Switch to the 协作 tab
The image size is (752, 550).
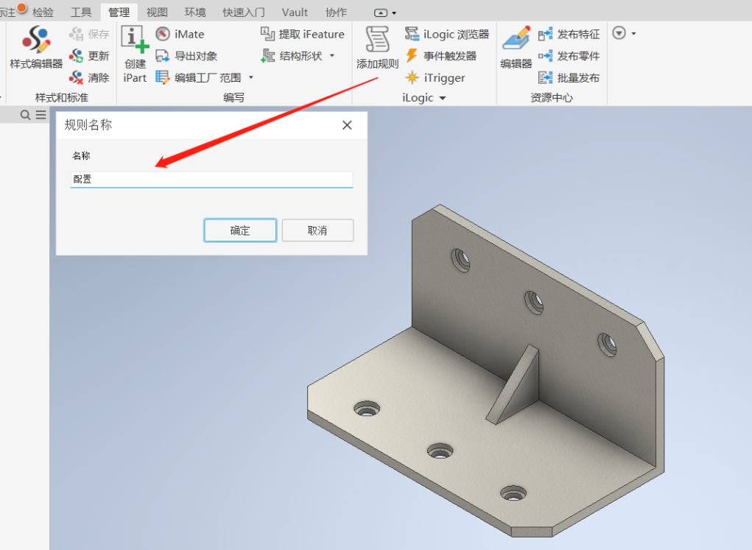(x=336, y=12)
